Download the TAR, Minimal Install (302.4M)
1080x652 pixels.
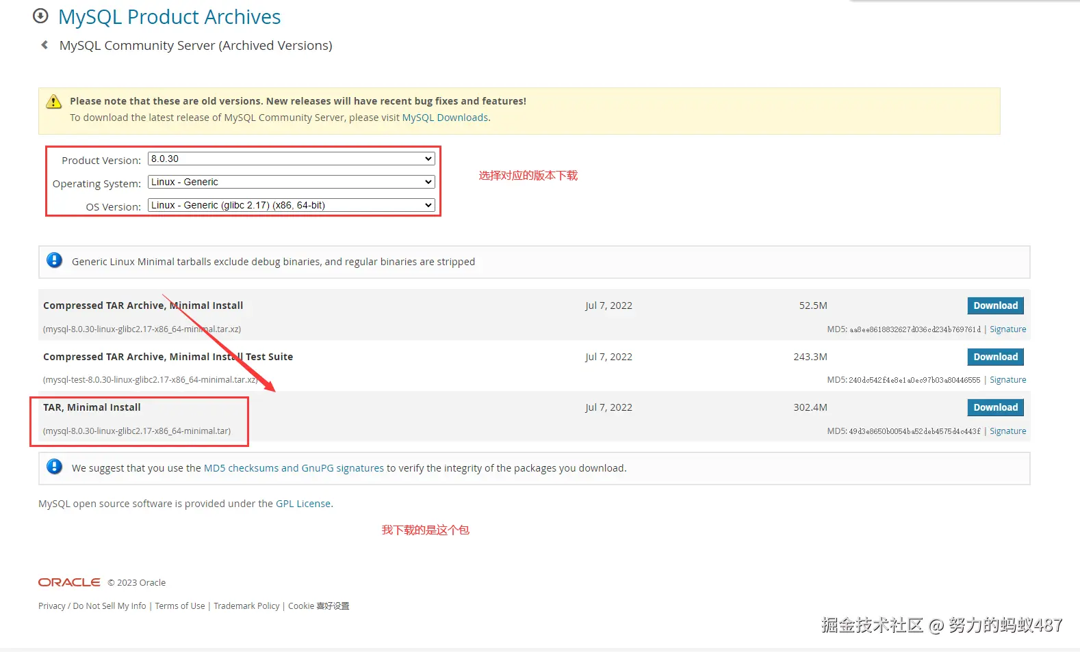995,407
